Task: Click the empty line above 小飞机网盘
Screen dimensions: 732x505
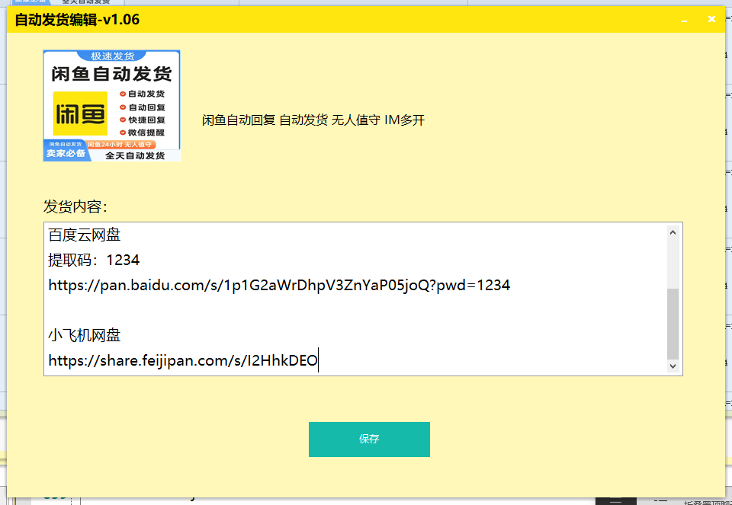Action: pyautogui.click(x=357, y=310)
